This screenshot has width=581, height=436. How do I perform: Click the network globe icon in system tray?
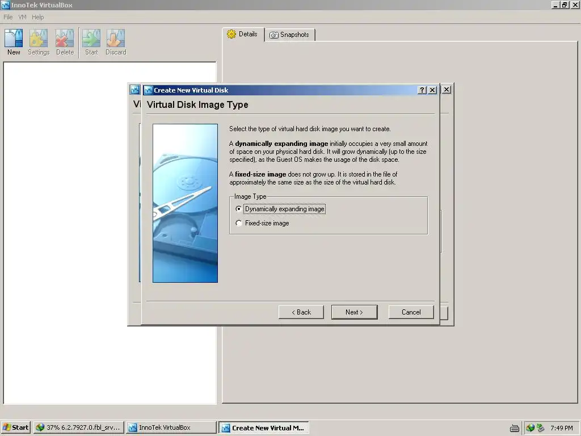tap(531, 428)
